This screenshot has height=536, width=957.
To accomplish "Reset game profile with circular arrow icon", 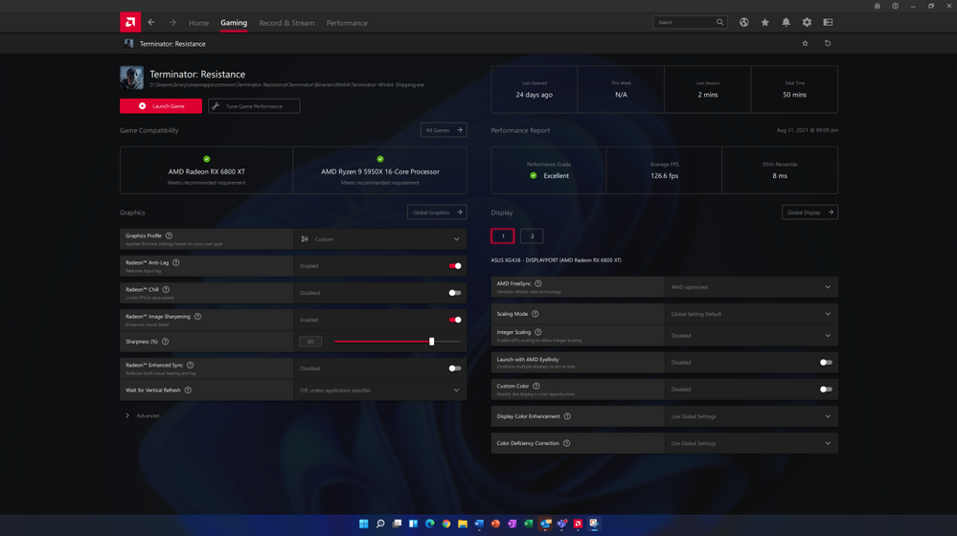I will 828,43.
